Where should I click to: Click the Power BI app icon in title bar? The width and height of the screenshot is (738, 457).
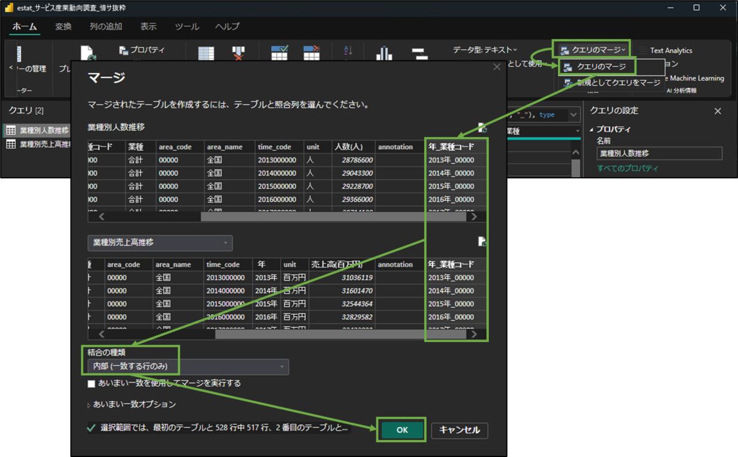point(9,9)
